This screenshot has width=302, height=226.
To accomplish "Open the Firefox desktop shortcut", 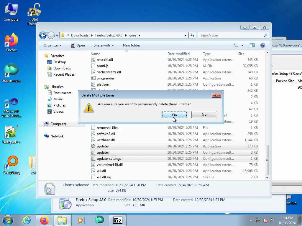I will coord(12,43).
